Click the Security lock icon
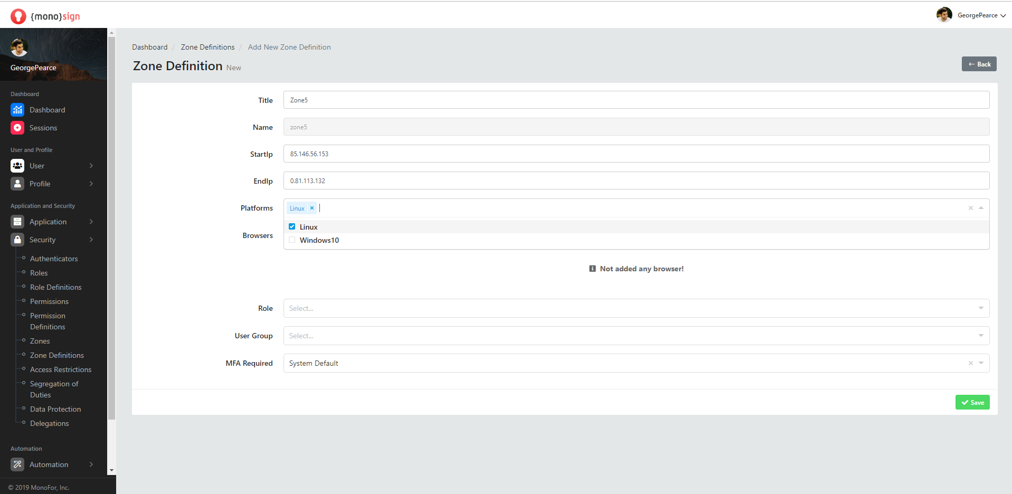This screenshot has width=1012, height=494. pos(17,240)
